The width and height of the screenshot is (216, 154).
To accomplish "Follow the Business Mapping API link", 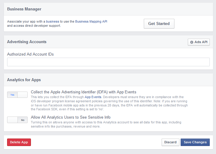I will (x=91, y=21).
